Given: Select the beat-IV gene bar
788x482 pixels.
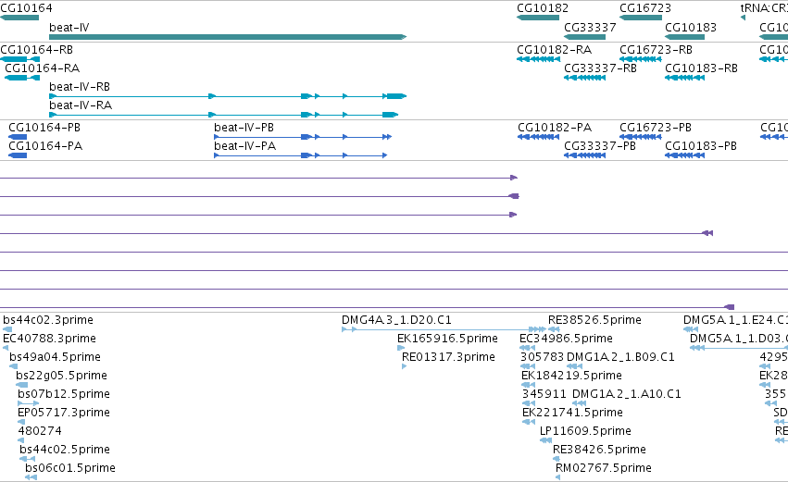Looking at the screenshot, I should 228,37.
